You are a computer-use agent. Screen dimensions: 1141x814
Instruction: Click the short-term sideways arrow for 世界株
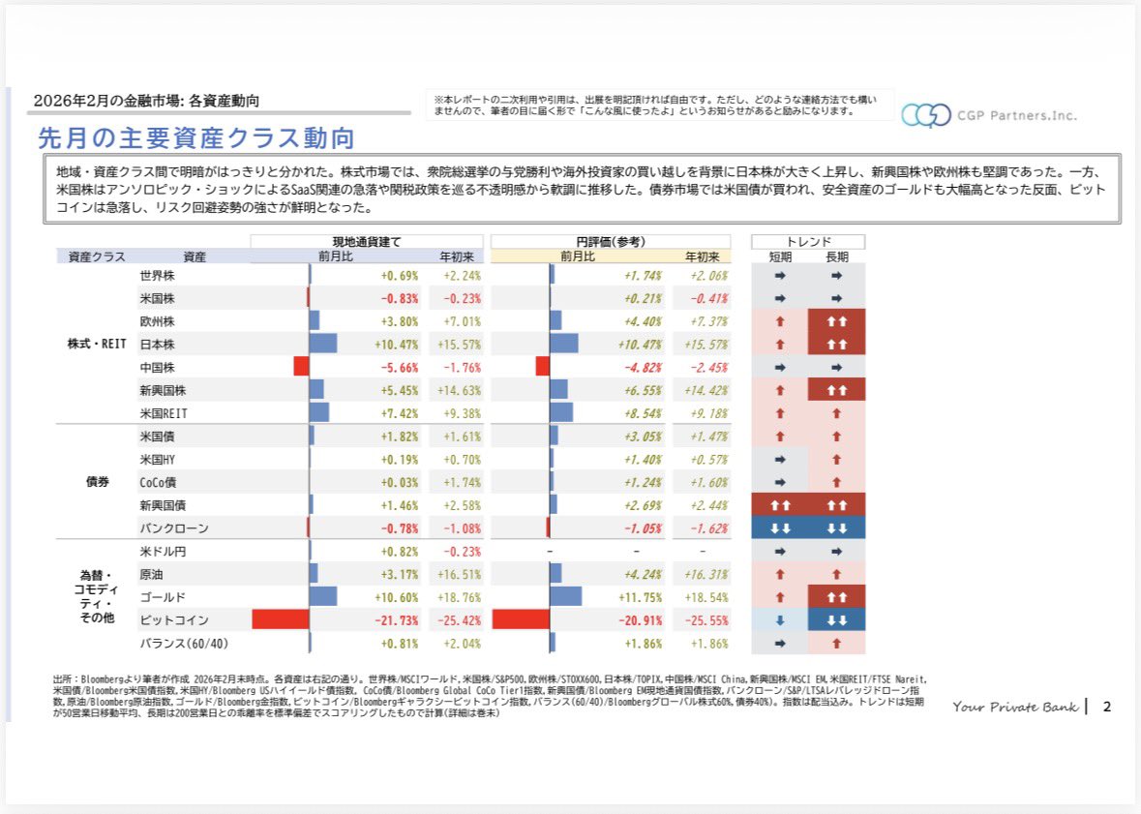click(779, 276)
